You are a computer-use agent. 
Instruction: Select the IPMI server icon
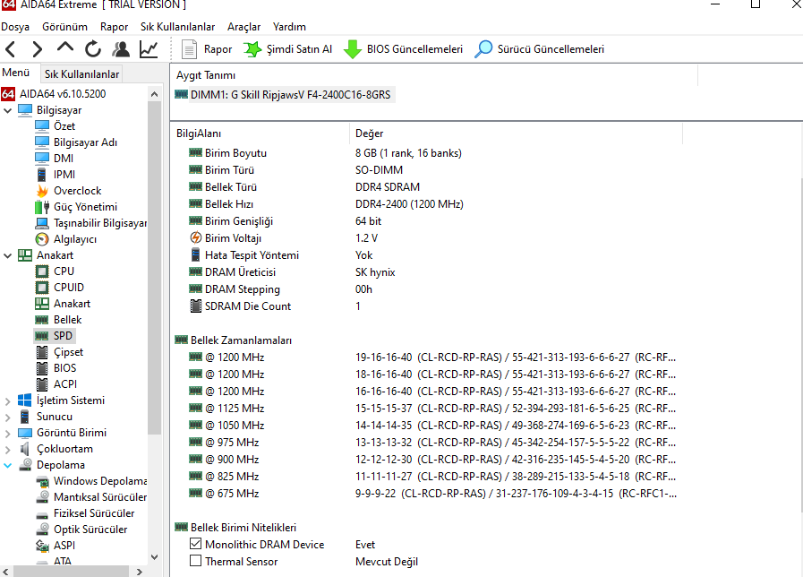click(x=42, y=175)
